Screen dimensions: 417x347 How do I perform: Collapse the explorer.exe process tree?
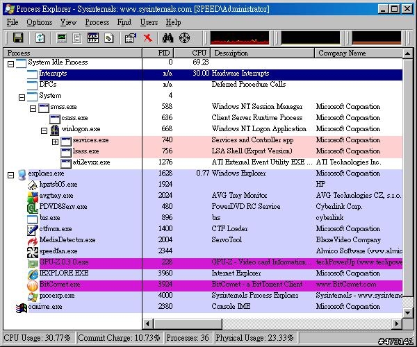pyautogui.click(x=10, y=173)
